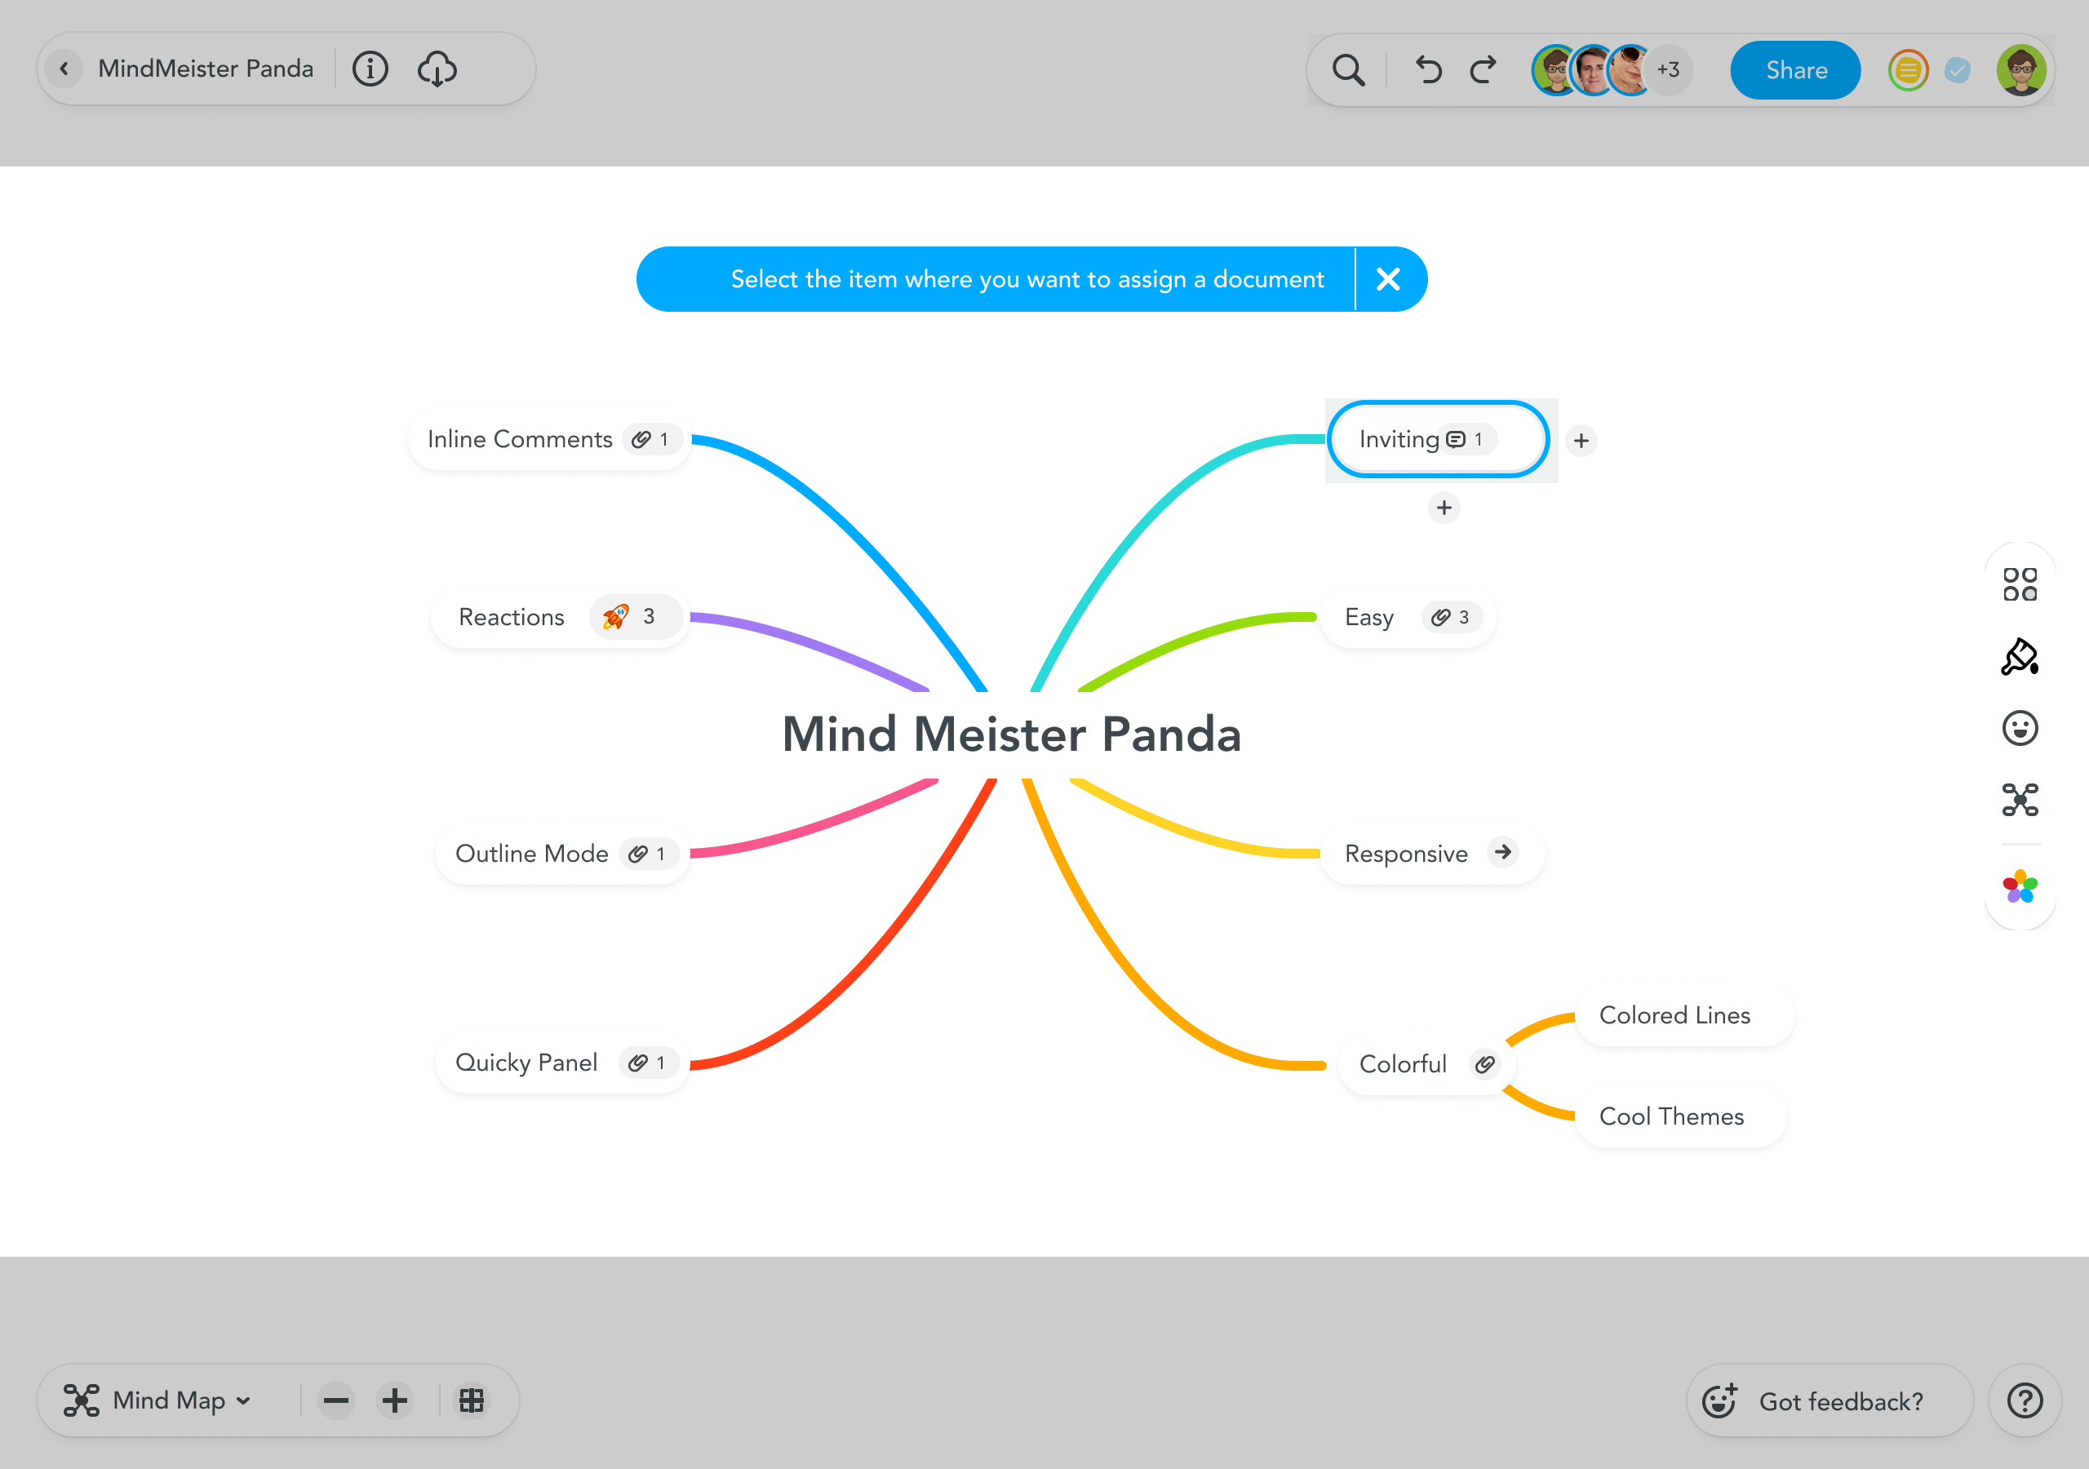Click the cloud download export icon
This screenshot has width=2089, height=1469.
coord(437,69)
